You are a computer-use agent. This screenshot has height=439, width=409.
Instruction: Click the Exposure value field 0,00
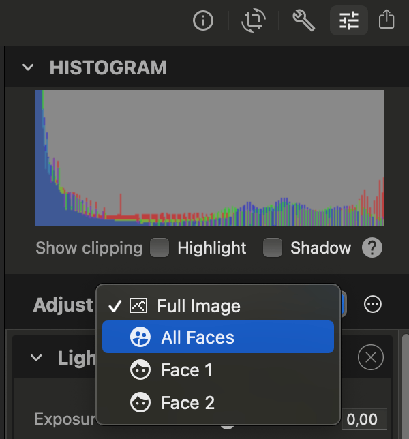[365, 419]
